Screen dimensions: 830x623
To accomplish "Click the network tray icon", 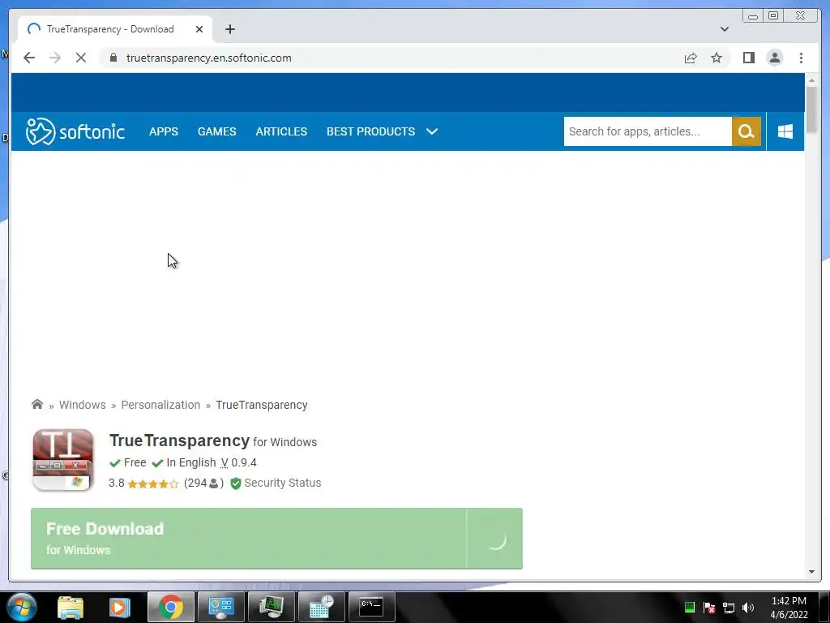I will point(729,608).
